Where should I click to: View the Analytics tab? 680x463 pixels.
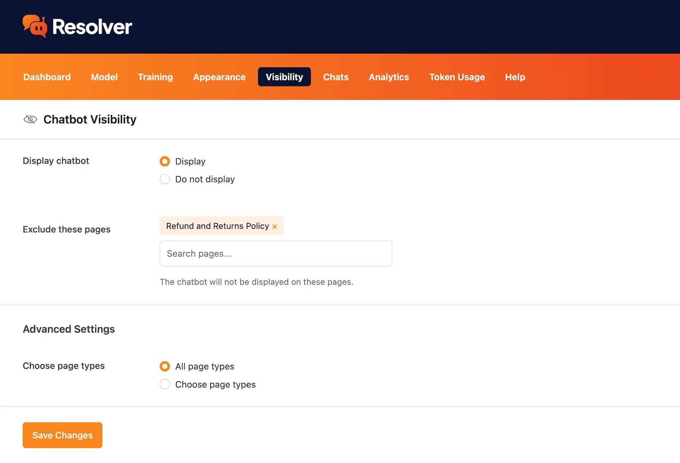pyautogui.click(x=389, y=77)
